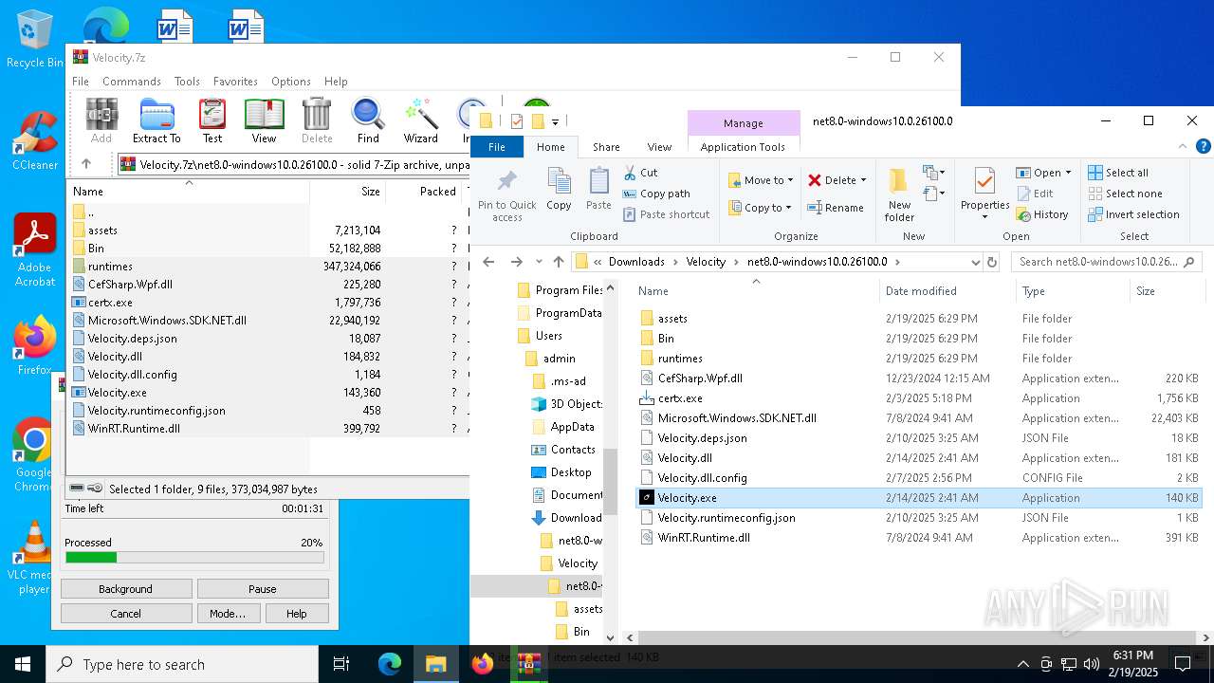Open Task View on the taskbar
1214x683 pixels.
coord(341,664)
